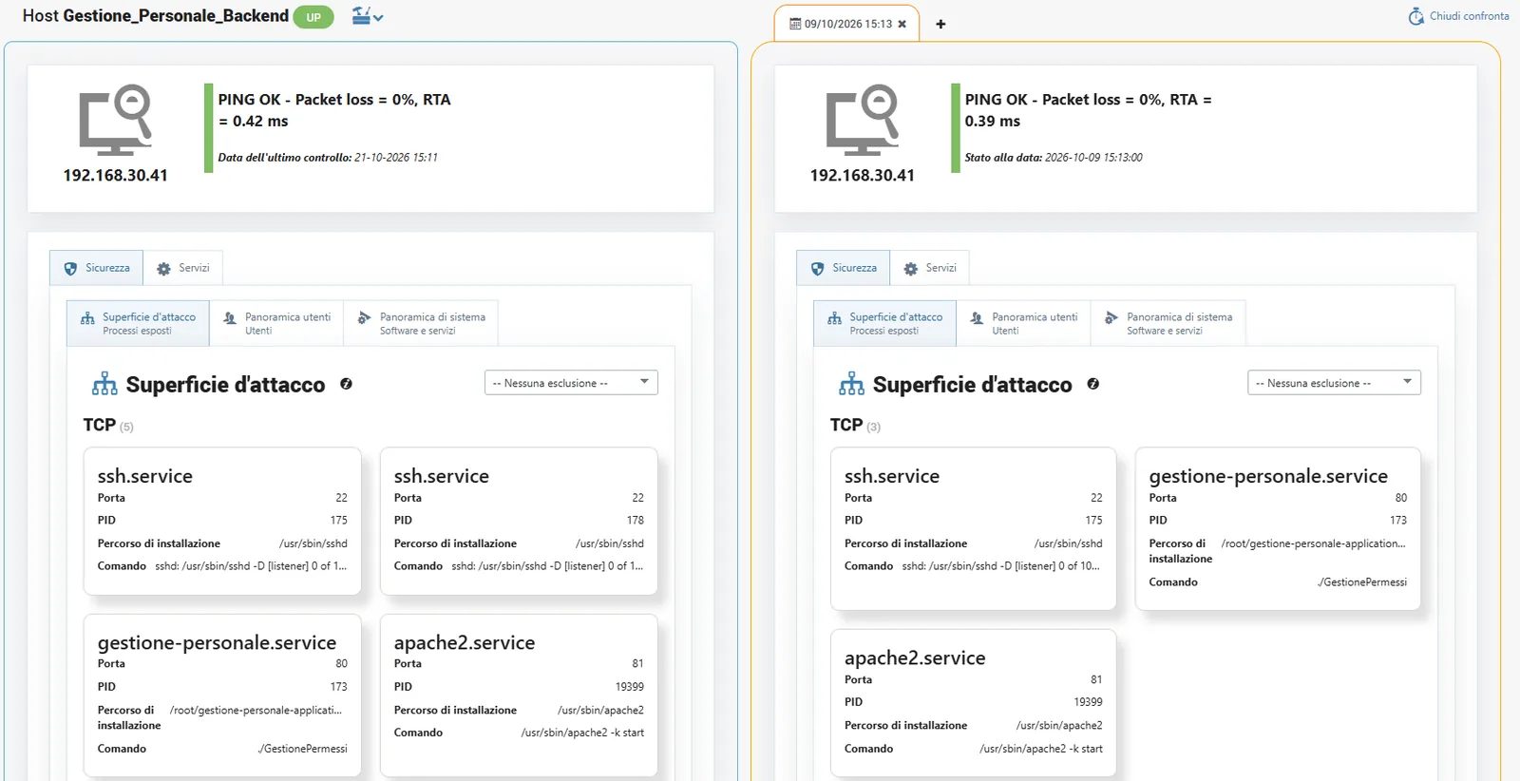
Task: Click left panel apache2.service card title
Action: pyautogui.click(x=465, y=642)
